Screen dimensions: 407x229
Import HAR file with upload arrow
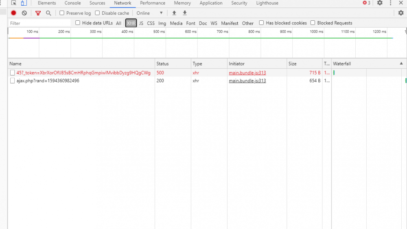pos(174,13)
